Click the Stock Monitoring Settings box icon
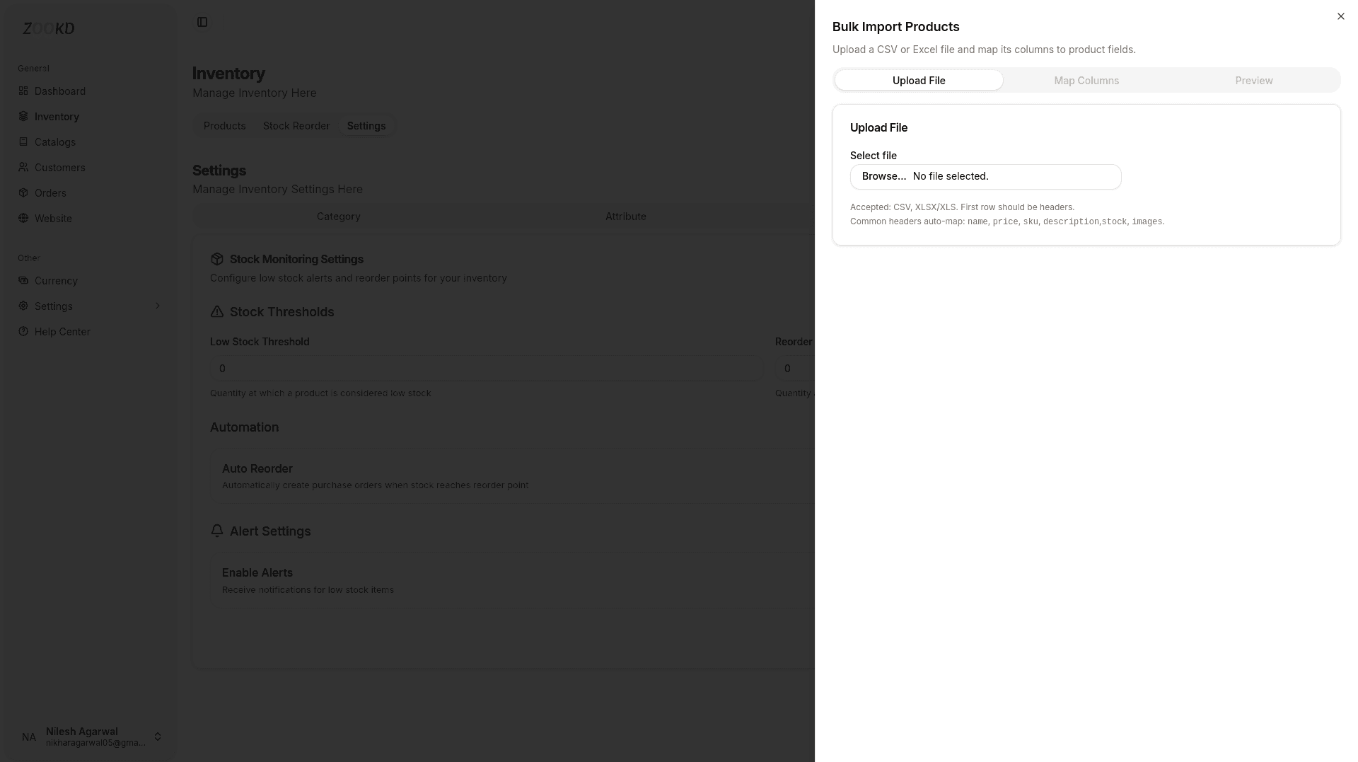This screenshot has width=1358, height=762. 217,259
